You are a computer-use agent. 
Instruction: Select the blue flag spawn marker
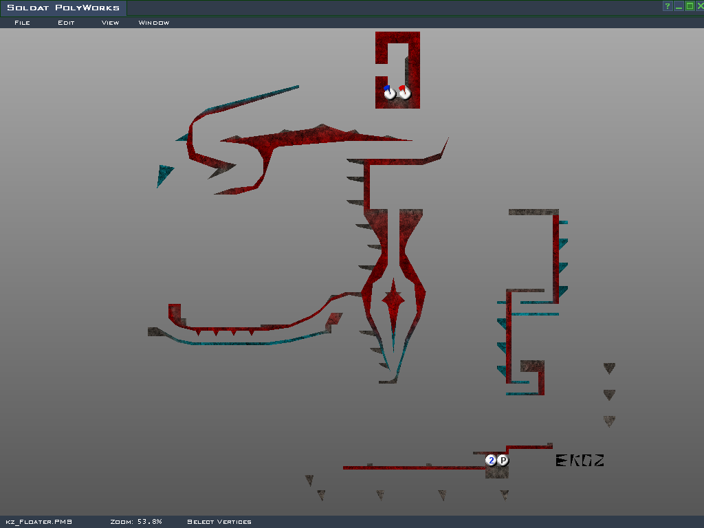390,93
